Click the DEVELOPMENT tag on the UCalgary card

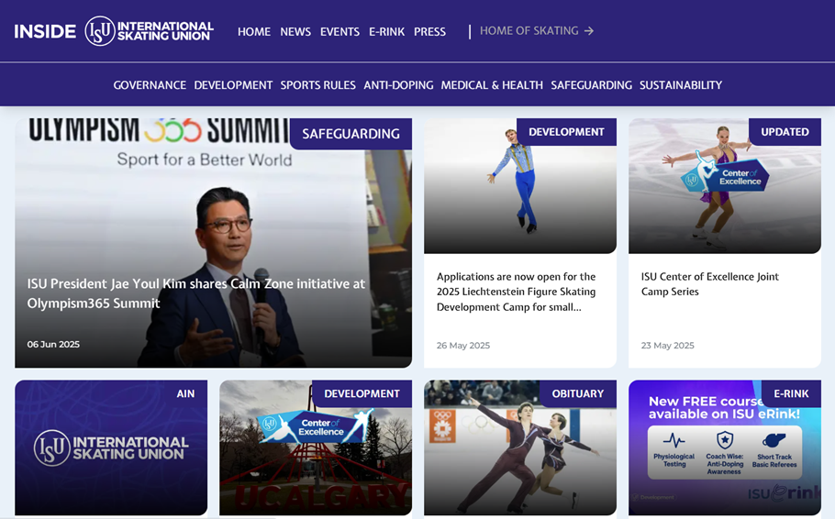coord(362,394)
